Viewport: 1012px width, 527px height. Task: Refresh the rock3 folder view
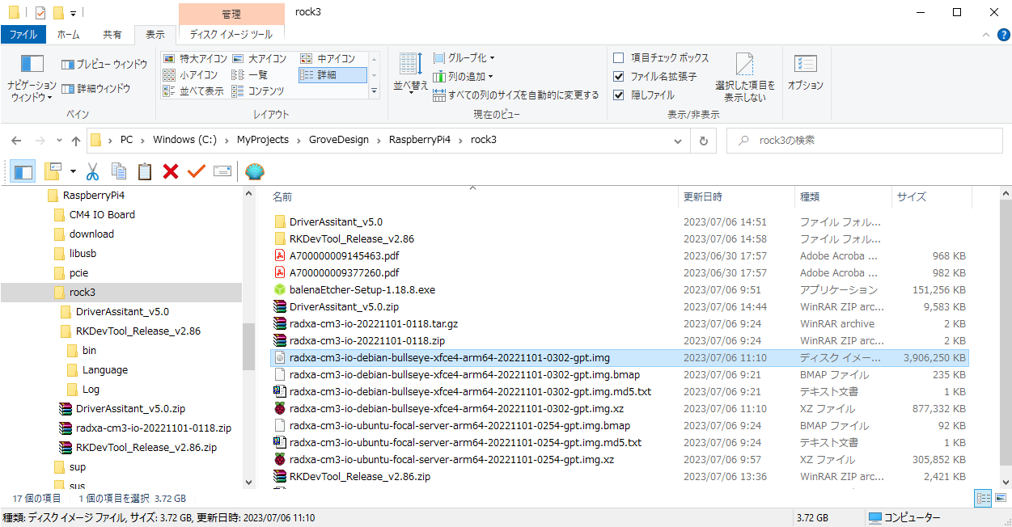(x=704, y=141)
